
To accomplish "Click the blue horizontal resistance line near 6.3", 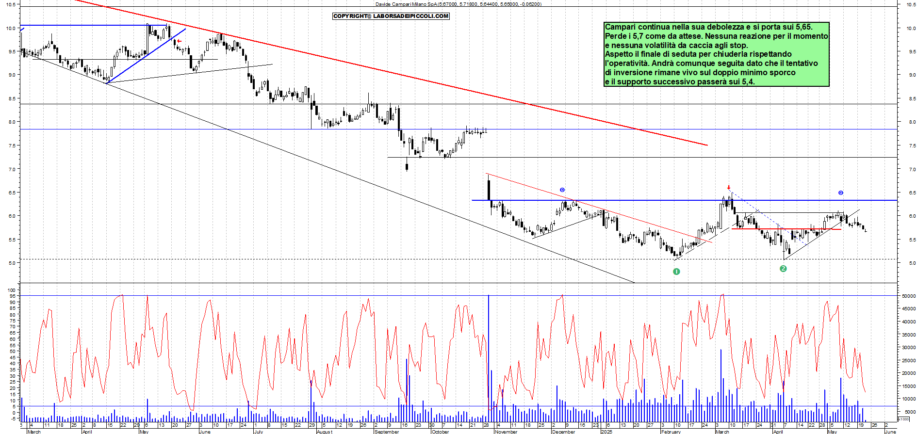I will pos(684,200).
